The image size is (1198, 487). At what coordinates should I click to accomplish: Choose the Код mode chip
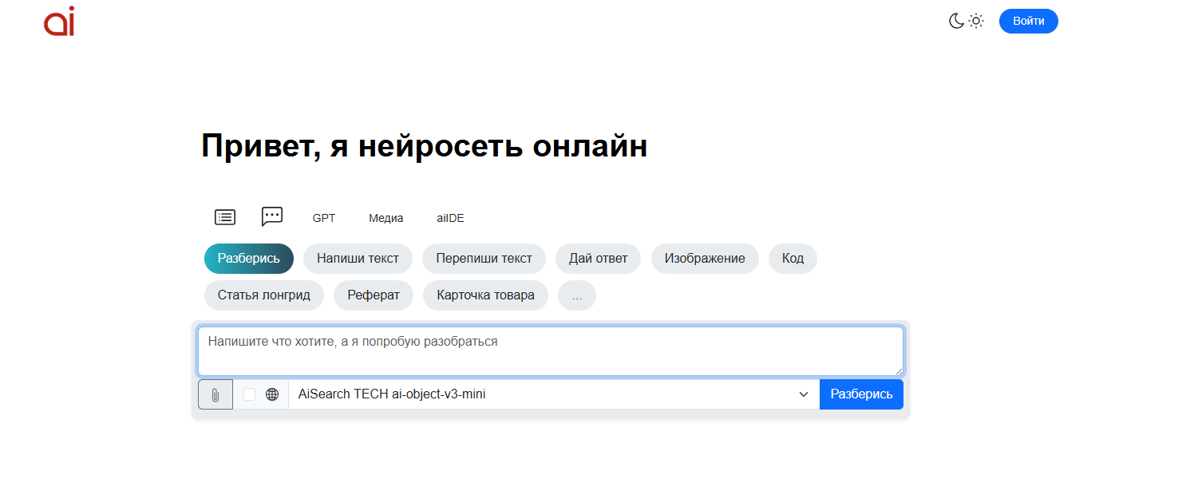pyautogui.click(x=793, y=259)
